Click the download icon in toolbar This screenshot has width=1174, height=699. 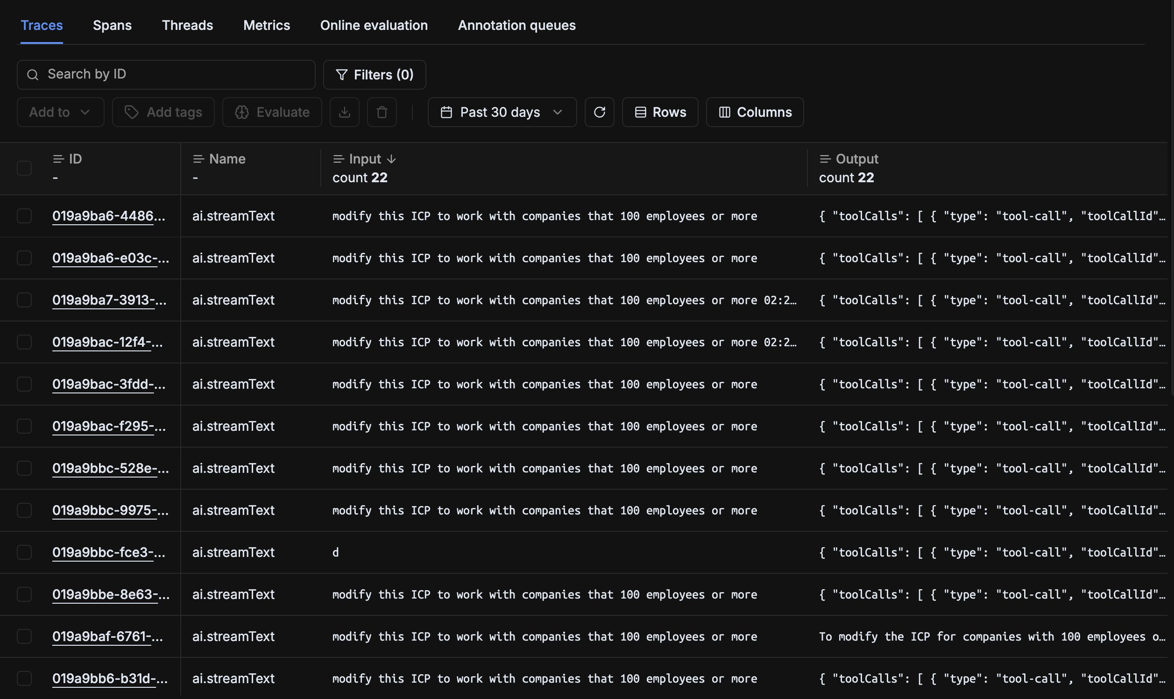click(344, 112)
